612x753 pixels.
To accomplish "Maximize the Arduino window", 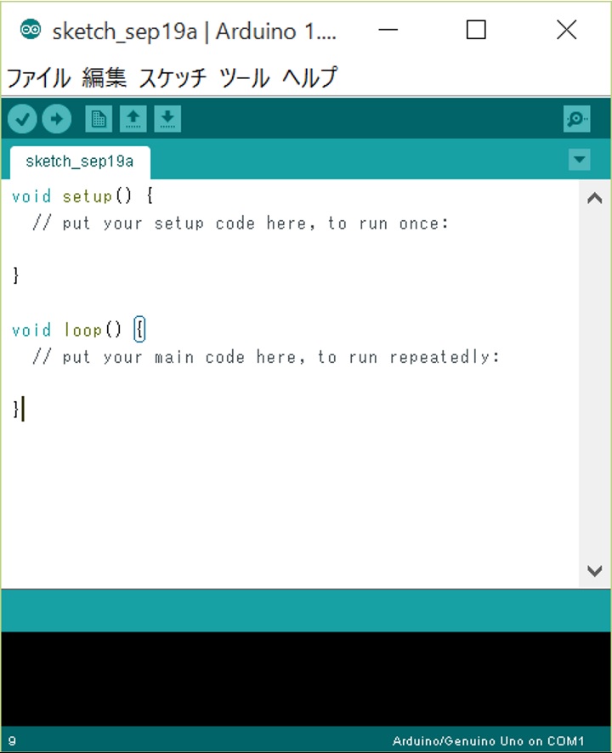I will click(476, 31).
